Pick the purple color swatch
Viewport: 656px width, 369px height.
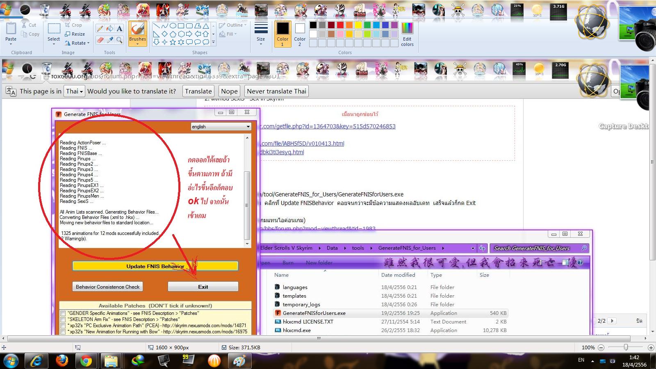pos(394,25)
